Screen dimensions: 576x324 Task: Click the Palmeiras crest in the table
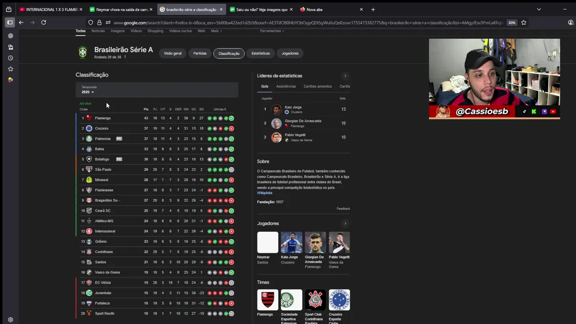pos(89,139)
